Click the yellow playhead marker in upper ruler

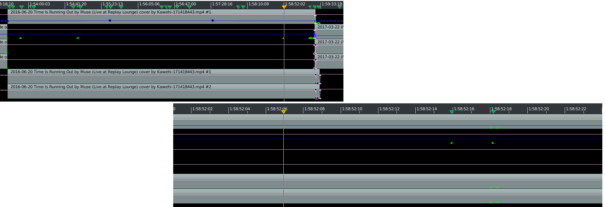coord(284,7)
